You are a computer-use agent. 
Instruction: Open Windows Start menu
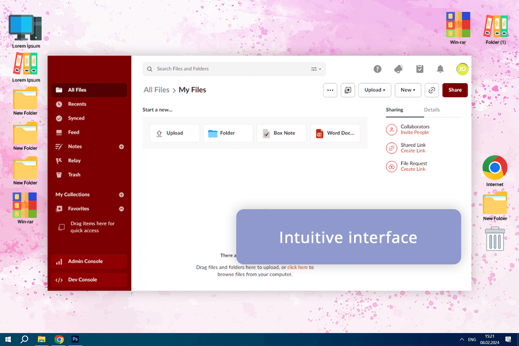(x=8, y=340)
